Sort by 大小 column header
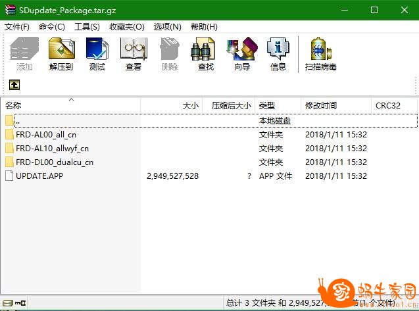Screen dimensions: 419x311 tap(172, 105)
